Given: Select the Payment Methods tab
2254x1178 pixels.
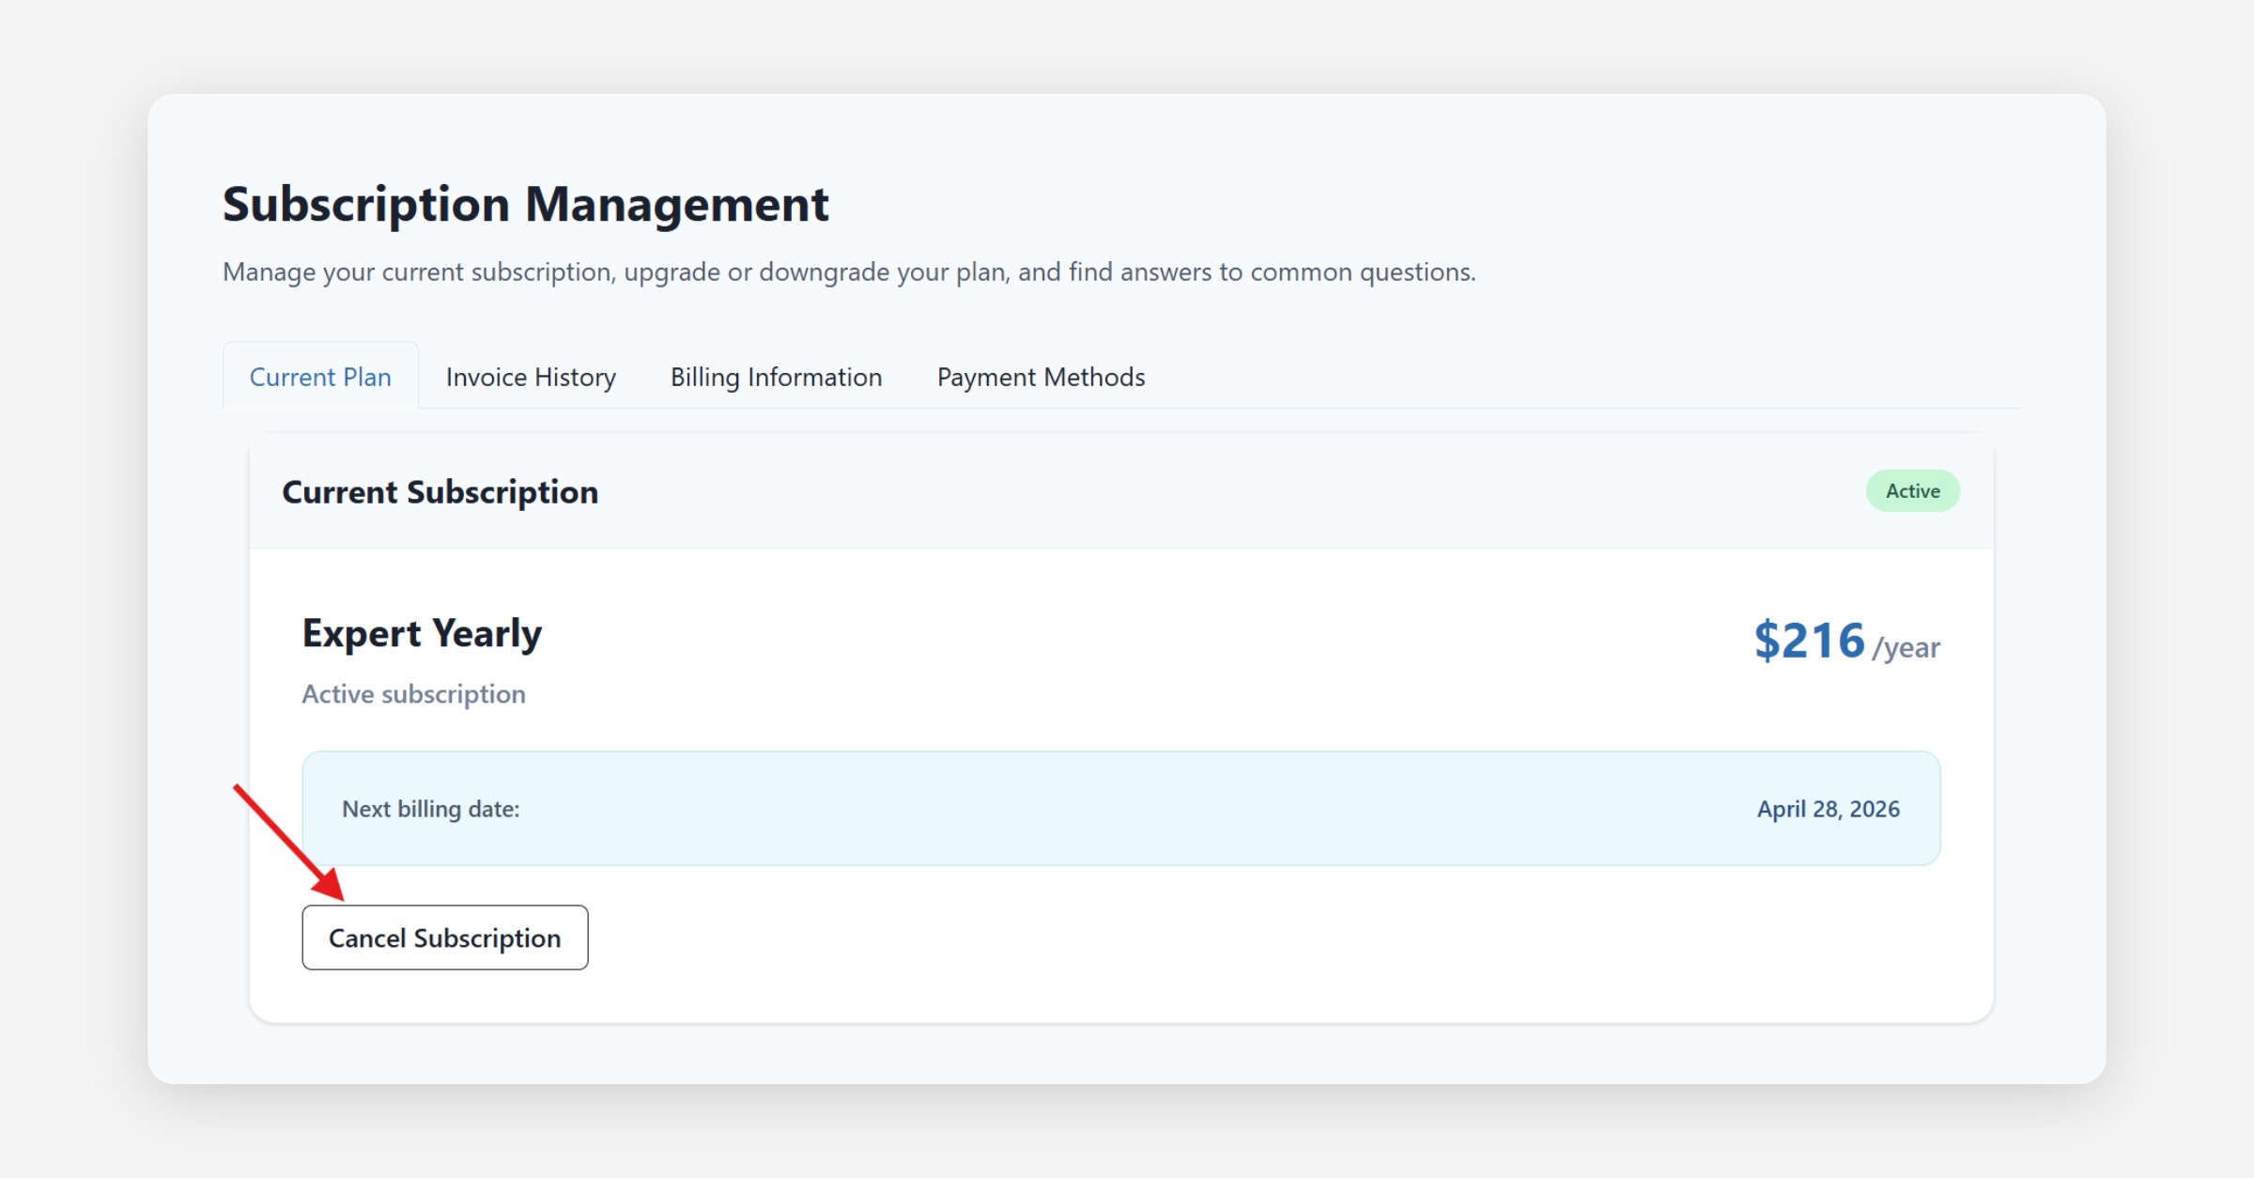Looking at the screenshot, I should [1041, 377].
